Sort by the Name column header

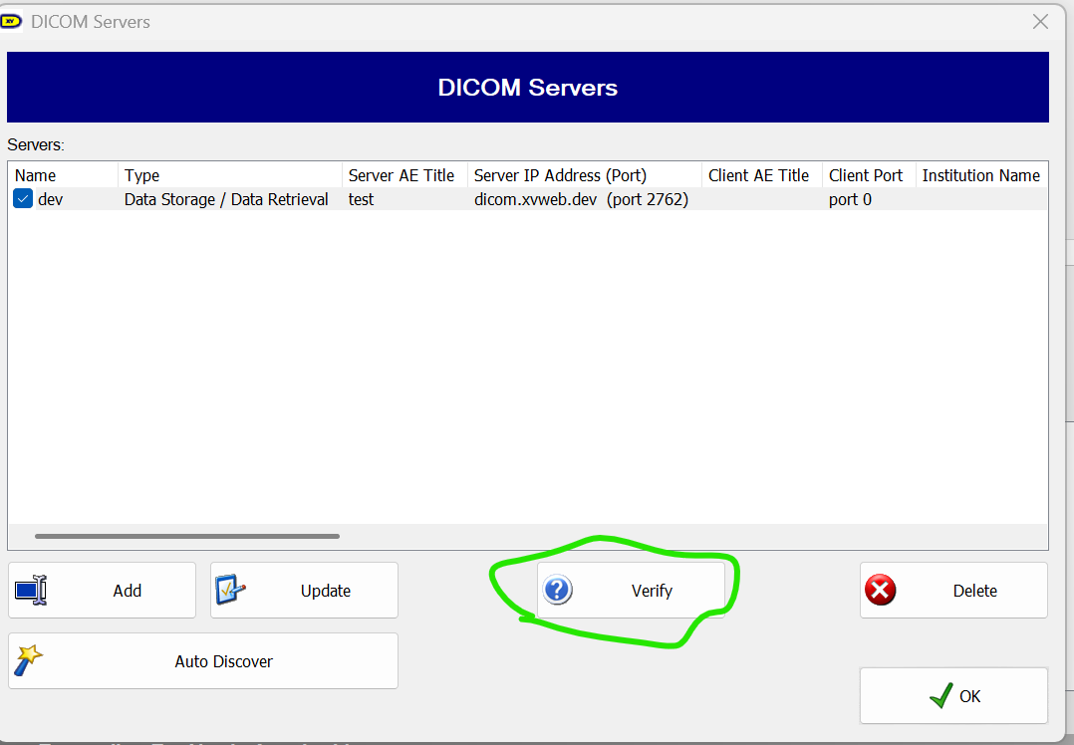click(x=63, y=175)
